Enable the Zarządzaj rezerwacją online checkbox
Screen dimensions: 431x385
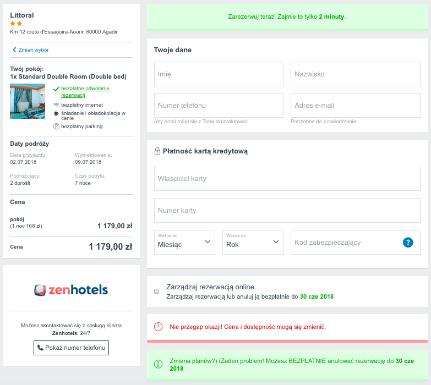(157, 291)
